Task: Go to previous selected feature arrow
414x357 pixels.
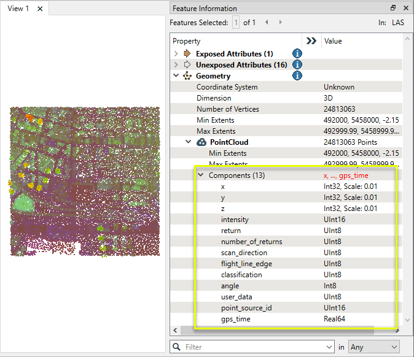Action: point(267,23)
